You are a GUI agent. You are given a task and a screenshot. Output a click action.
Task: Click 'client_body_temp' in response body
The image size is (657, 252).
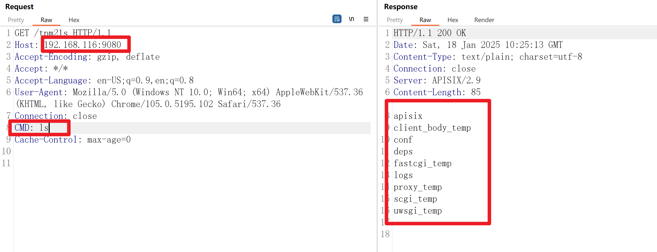point(432,128)
